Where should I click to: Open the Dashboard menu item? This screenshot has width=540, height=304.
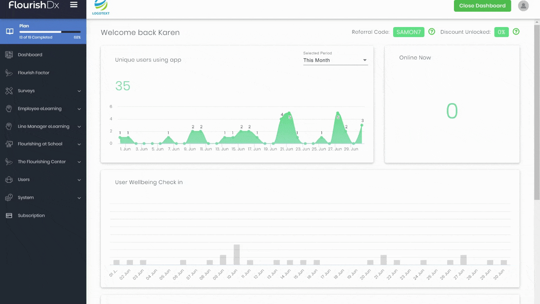point(43,54)
